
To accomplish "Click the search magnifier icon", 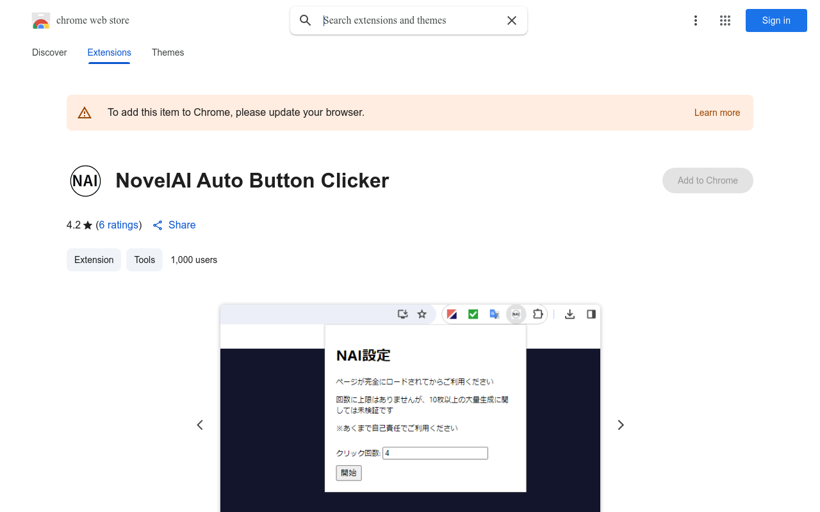I will click(306, 20).
